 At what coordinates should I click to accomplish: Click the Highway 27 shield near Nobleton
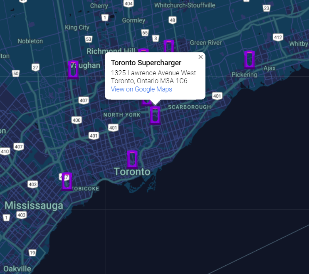[35, 67]
